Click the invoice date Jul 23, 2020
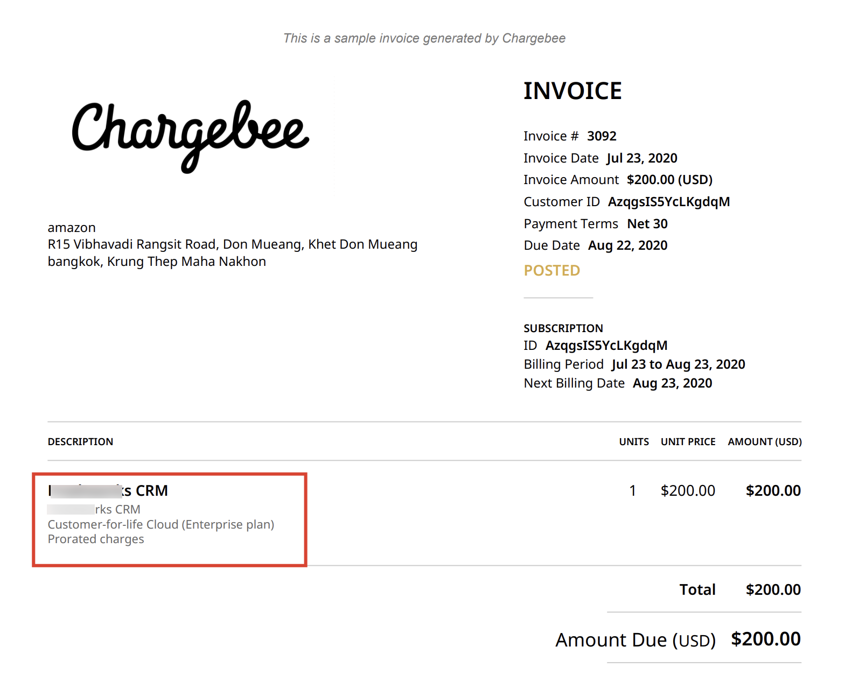Image resolution: width=845 pixels, height=682 pixels. (x=641, y=158)
